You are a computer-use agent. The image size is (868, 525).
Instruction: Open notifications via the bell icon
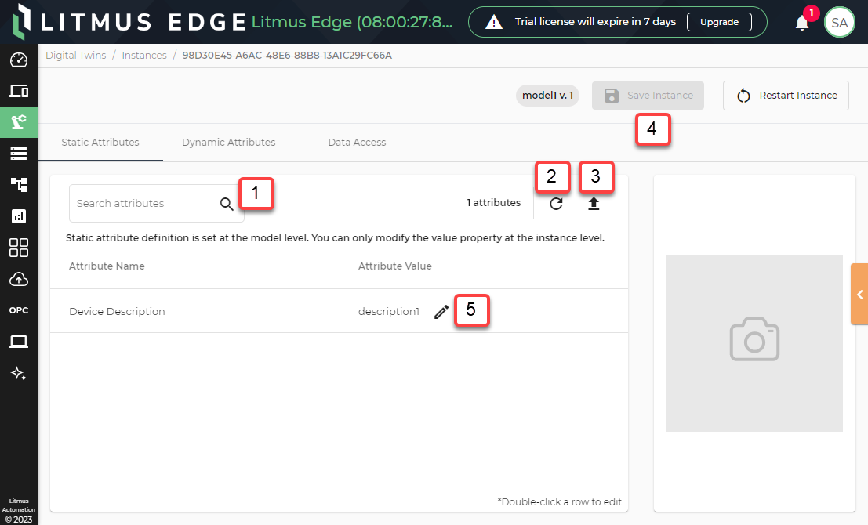coord(801,24)
